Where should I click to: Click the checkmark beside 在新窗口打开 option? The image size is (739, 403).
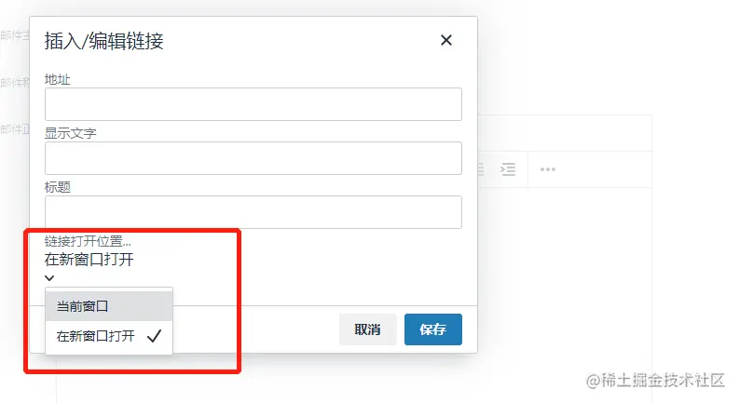pyautogui.click(x=154, y=336)
